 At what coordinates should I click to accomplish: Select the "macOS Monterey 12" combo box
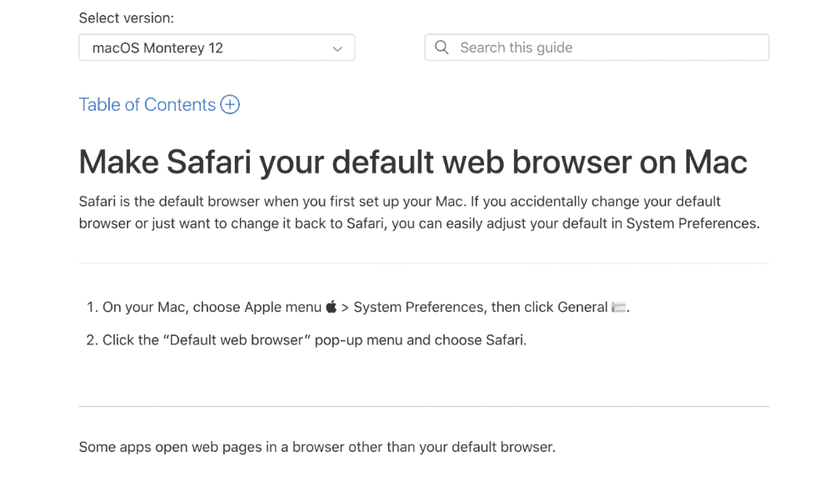point(217,48)
